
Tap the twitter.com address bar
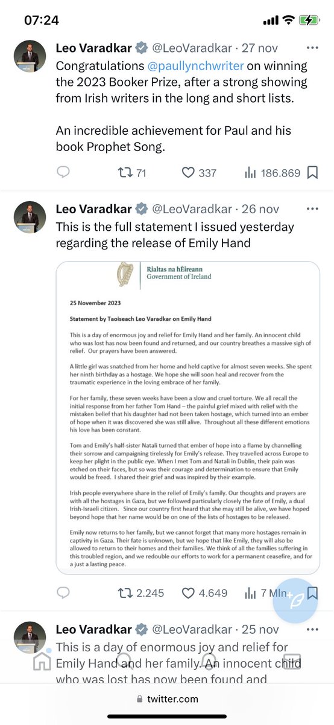(167, 698)
